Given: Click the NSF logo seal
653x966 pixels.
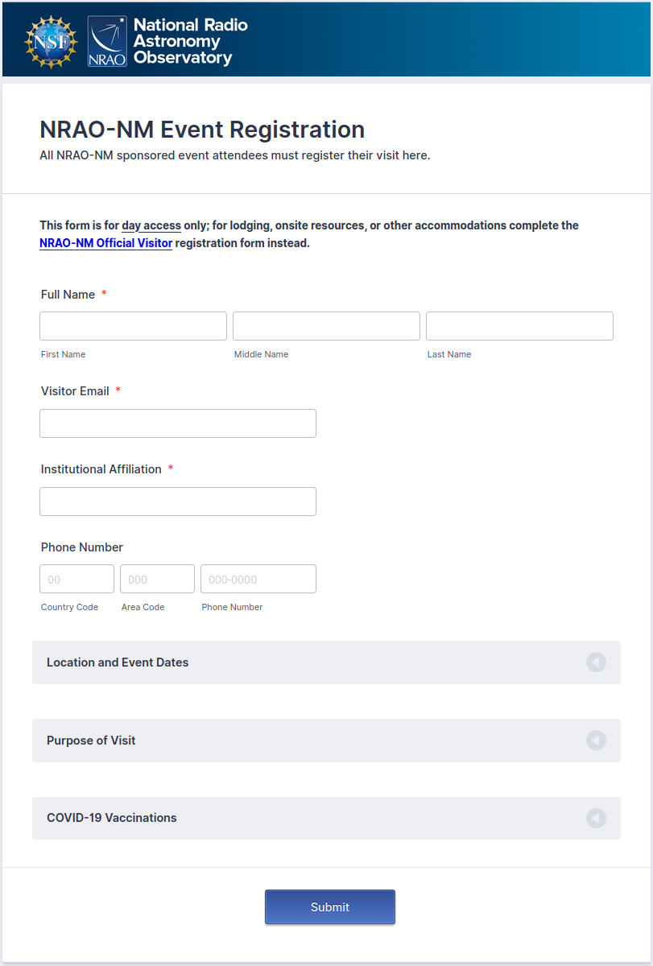Looking at the screenshot, I should click(x=52, y=40).
